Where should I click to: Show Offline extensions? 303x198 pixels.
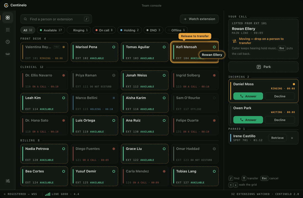[176, 30]
